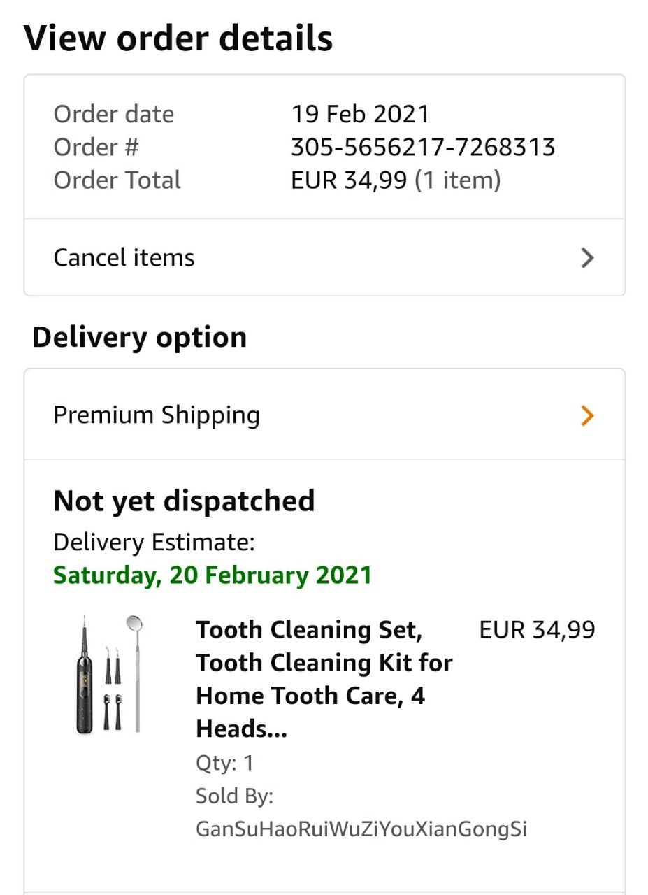Open the Cancel items row

[324, 257]
